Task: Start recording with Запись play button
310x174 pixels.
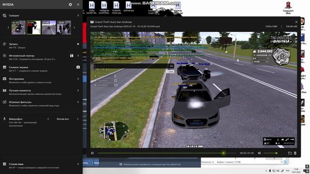Action: (78, 44)
